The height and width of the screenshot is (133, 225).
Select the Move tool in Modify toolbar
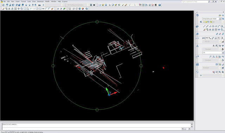[x=19, y=9]
